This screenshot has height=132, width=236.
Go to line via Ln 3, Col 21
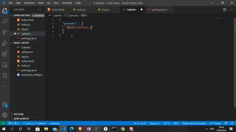pos(140,123)
